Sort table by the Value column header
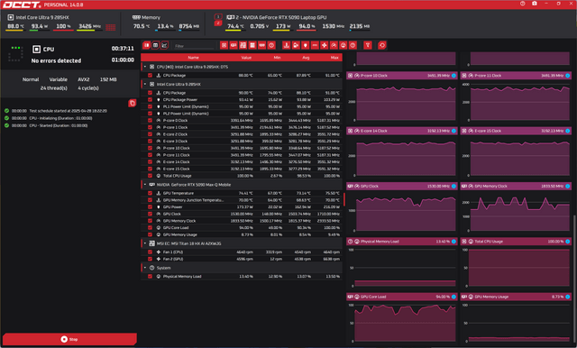 (x=246, y=58)
